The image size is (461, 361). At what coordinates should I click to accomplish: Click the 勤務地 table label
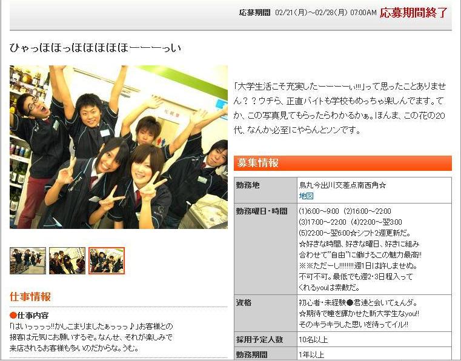point(248,185)
